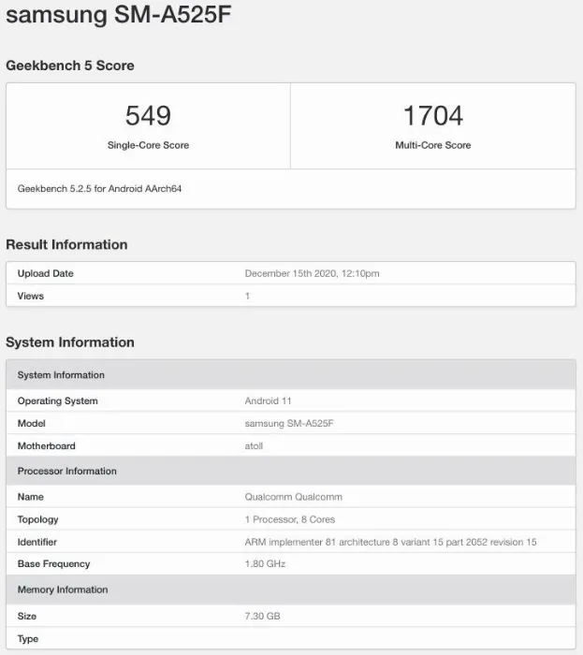Viewport: 583px width, 655px height.
Task: Click the Qualcomm Qualcomm processor name
Action: tap(291, 497)
